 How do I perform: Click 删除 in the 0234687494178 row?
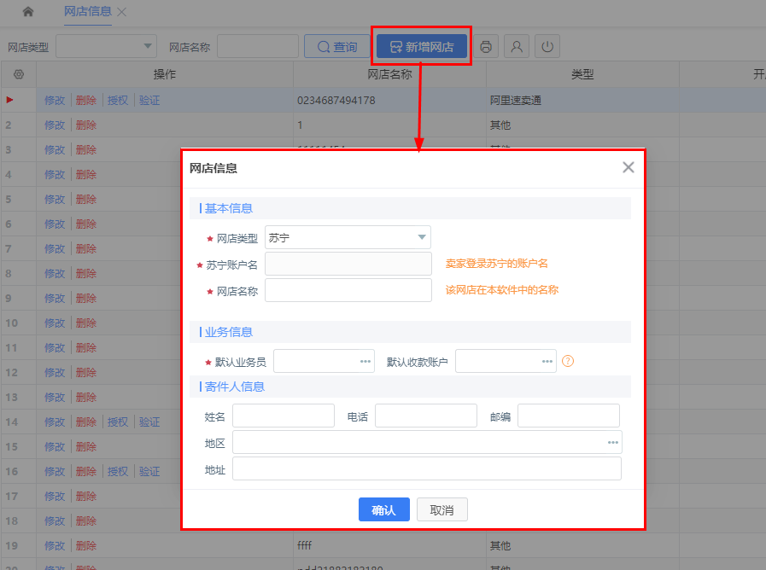click(x=86, y=100)
